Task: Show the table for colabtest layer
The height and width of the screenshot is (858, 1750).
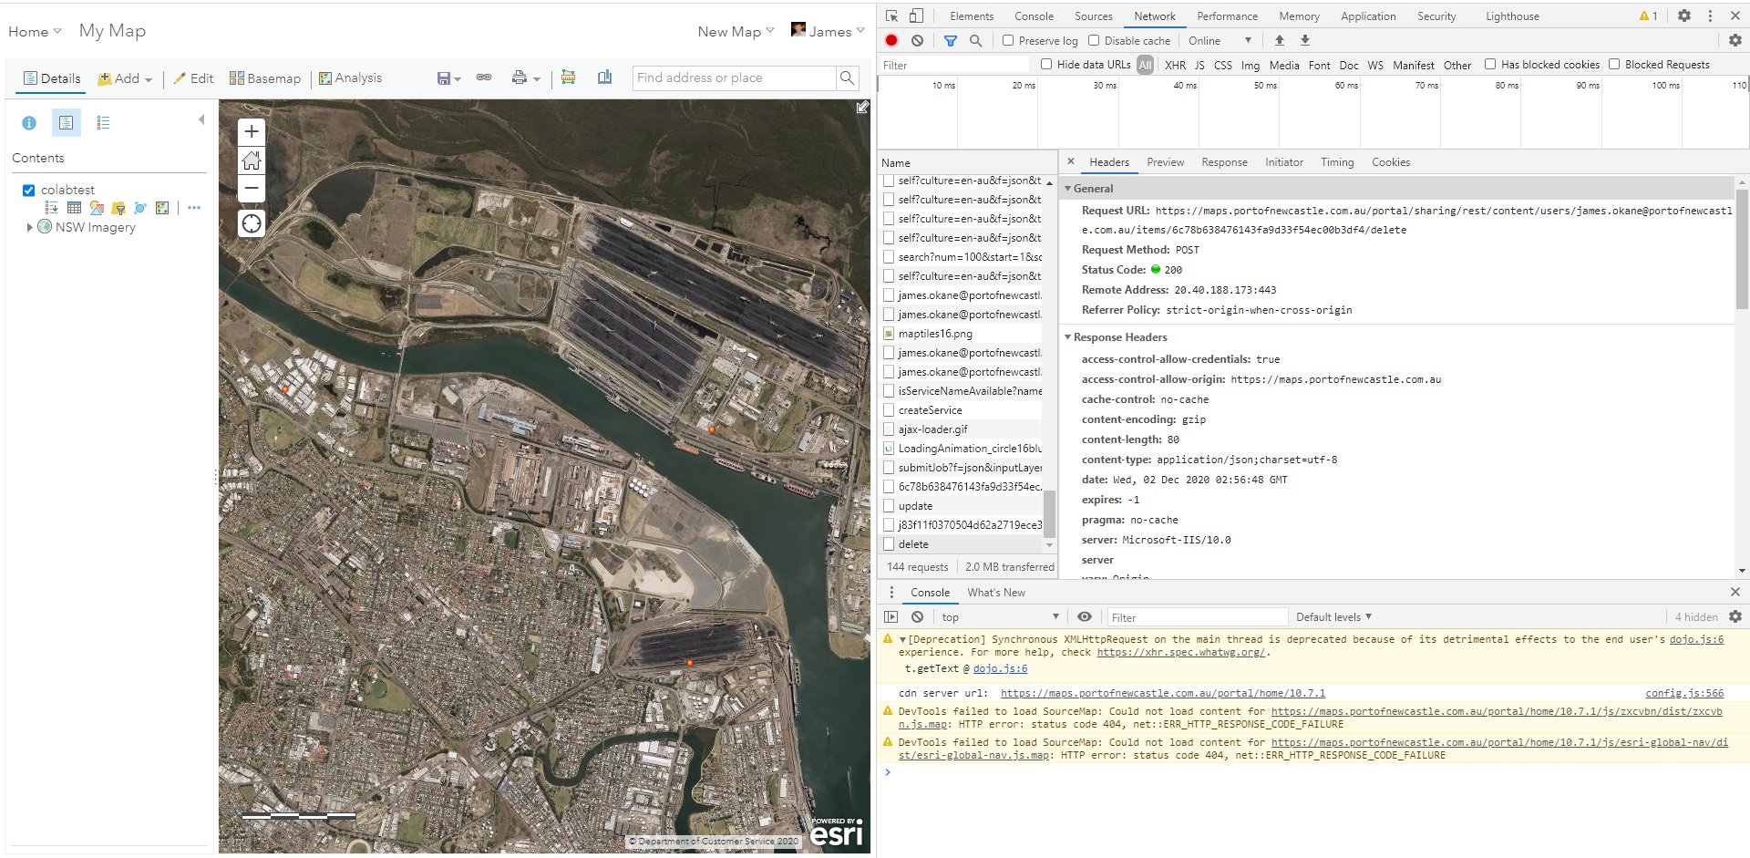Action: [x=74, y=208]
